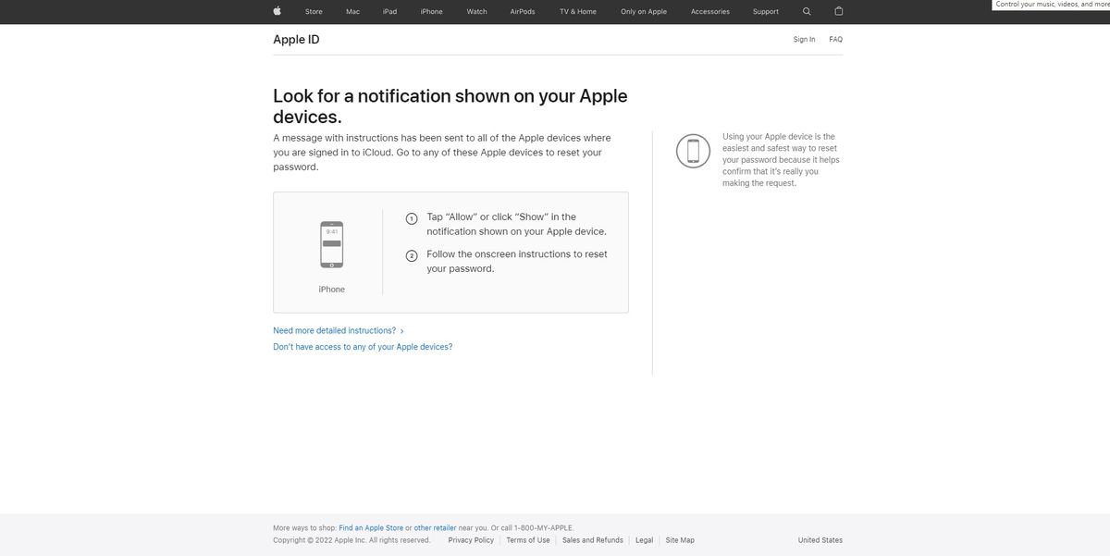Click the numbered step one circle icon
The height and width of the screenshot is (556, 1110).
click(x=411, y=216)
